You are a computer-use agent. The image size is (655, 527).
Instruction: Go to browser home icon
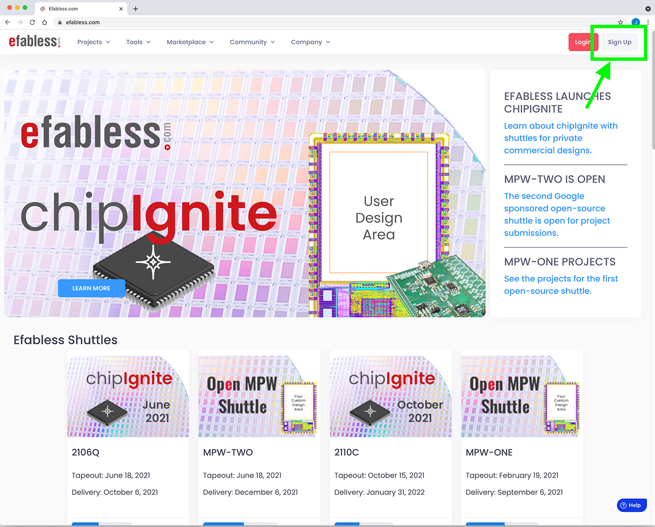(45, 22)
